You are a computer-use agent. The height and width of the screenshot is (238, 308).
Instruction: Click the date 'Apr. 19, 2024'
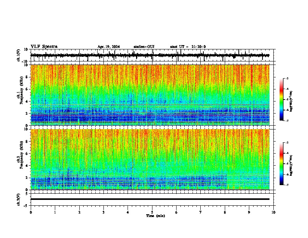pos(108,47)
